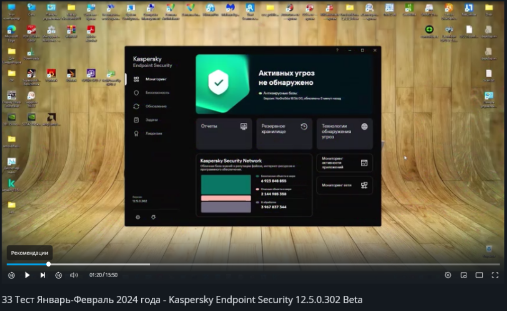Open Adobe Acrobat desktop shortcut
The image size is (507, 311).
91,34
